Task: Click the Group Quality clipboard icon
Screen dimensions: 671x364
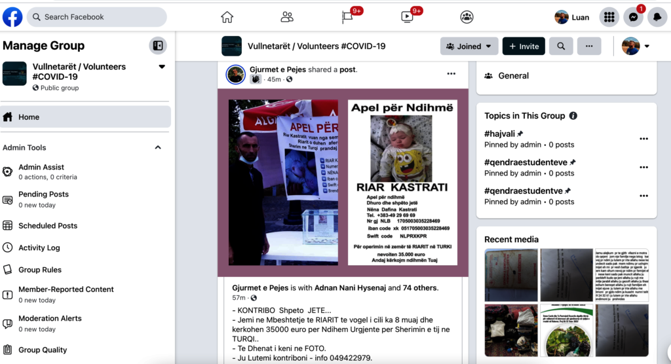Action: 7,350
